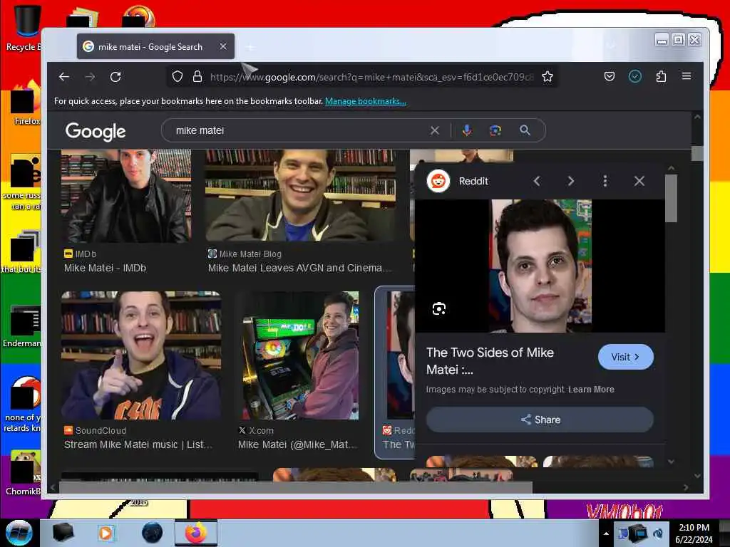Viewport: 730px width, 547px height.
Task: Click the Share button
Action: click(x=540, y=420)
